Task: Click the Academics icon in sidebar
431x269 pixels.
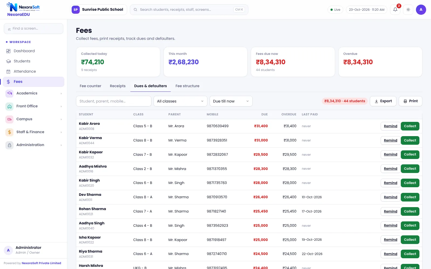Action: click(x=9, y=93)
